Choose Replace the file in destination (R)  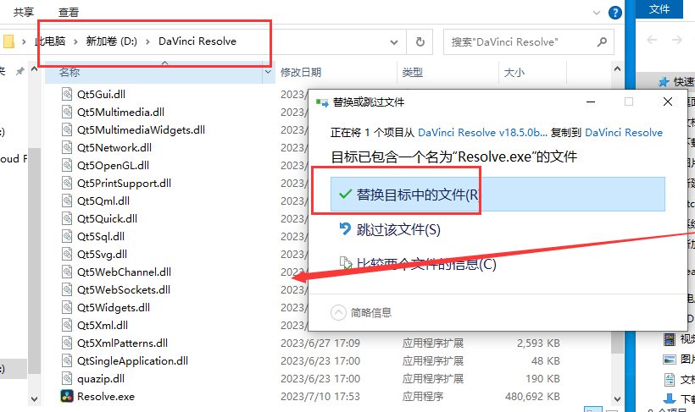coord(498,195)
